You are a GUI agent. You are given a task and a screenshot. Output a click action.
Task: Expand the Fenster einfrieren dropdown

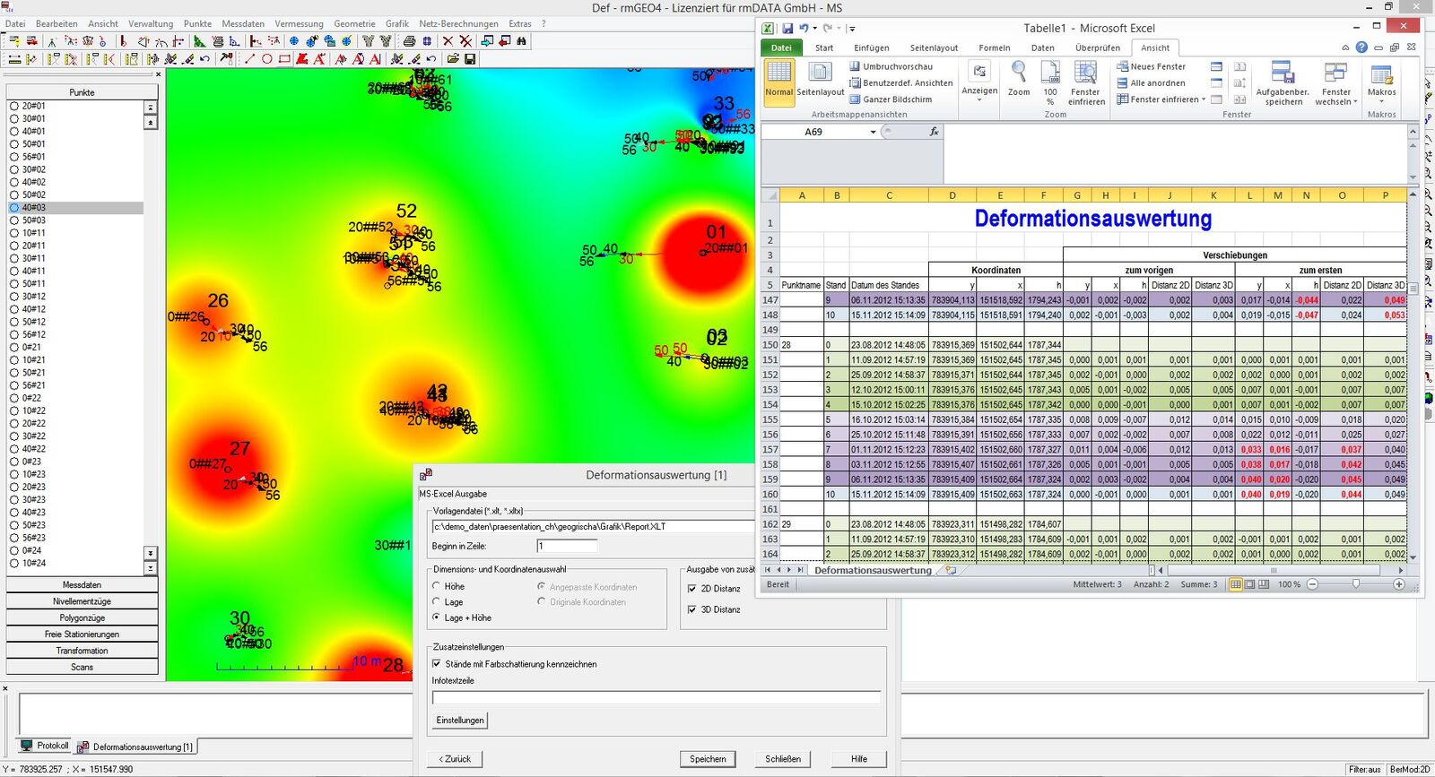[1204, 100]
